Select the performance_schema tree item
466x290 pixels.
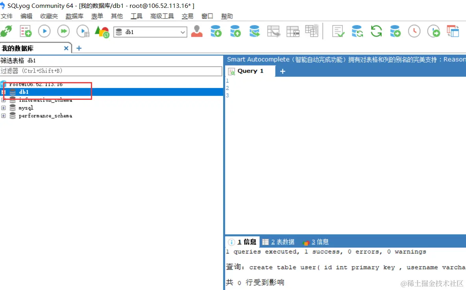tap(46, 116)
